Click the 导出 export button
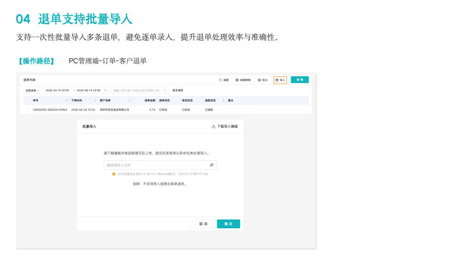The width and height of the screenshot is (470, 264). tap(263, 80)
